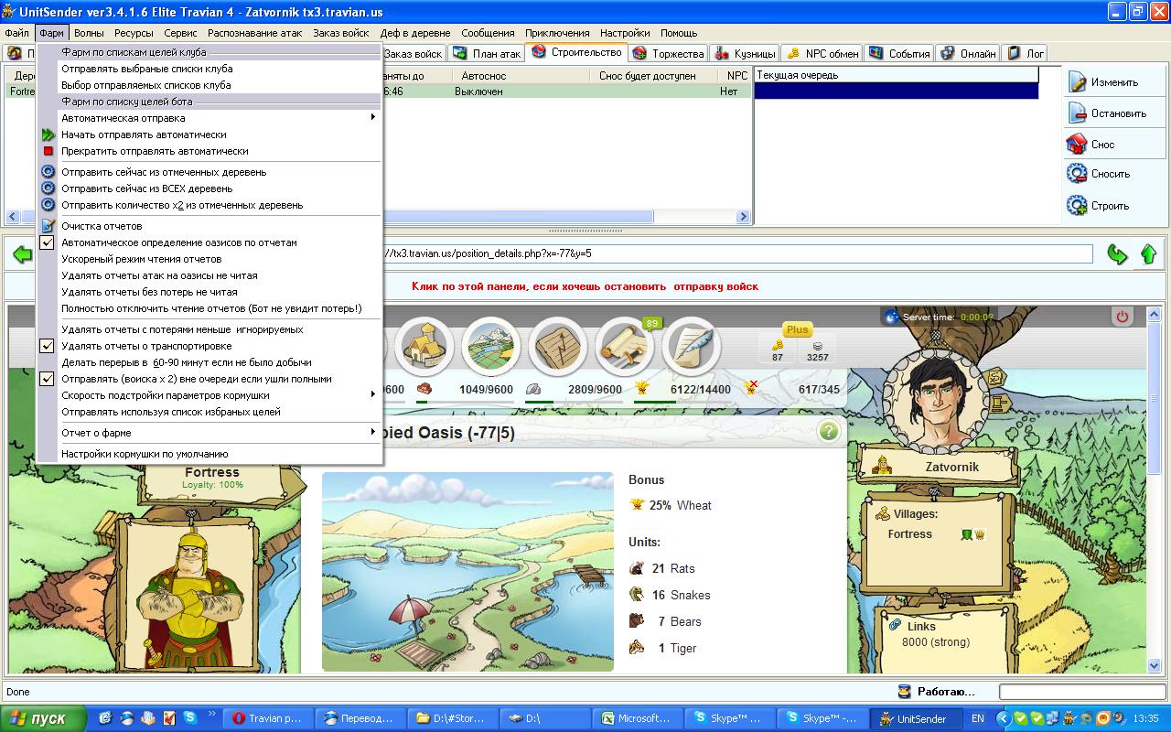Uncheck automatic oasis detection by reports
This screenshot has width=1171, height=732.
click(48, 242)
